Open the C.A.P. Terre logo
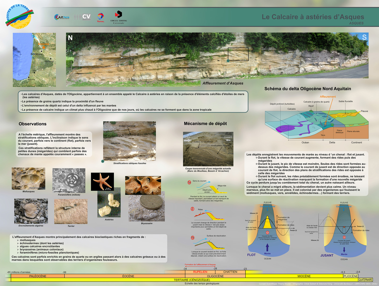Viewport: 379px width, 286px height. (x=62, y=17)
